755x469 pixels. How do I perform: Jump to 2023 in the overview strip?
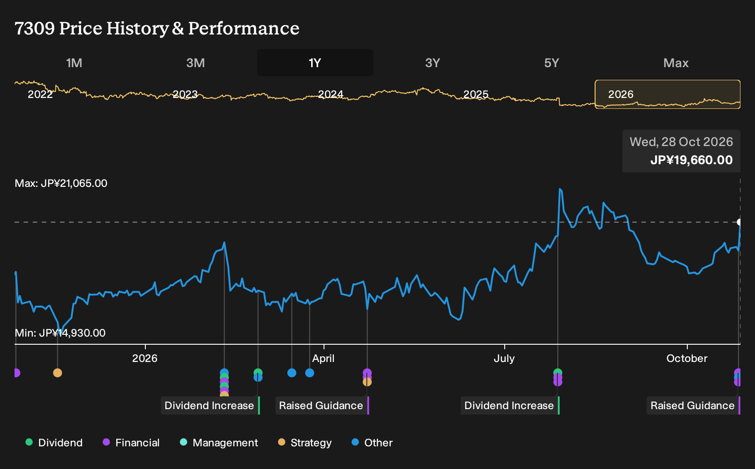coord(185,94)
